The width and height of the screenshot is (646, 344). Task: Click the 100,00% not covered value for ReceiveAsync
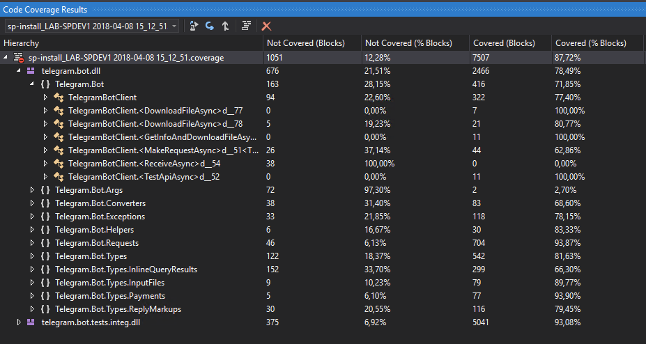click(379, 164)
